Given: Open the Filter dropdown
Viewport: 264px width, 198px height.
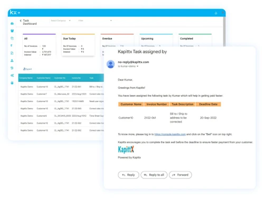Looking at the screenshot, I should (x=95, y=21).
